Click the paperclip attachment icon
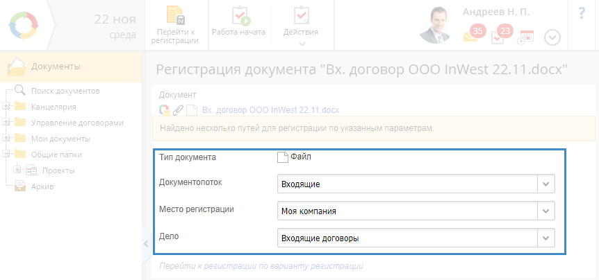 (x=178, y=110)
